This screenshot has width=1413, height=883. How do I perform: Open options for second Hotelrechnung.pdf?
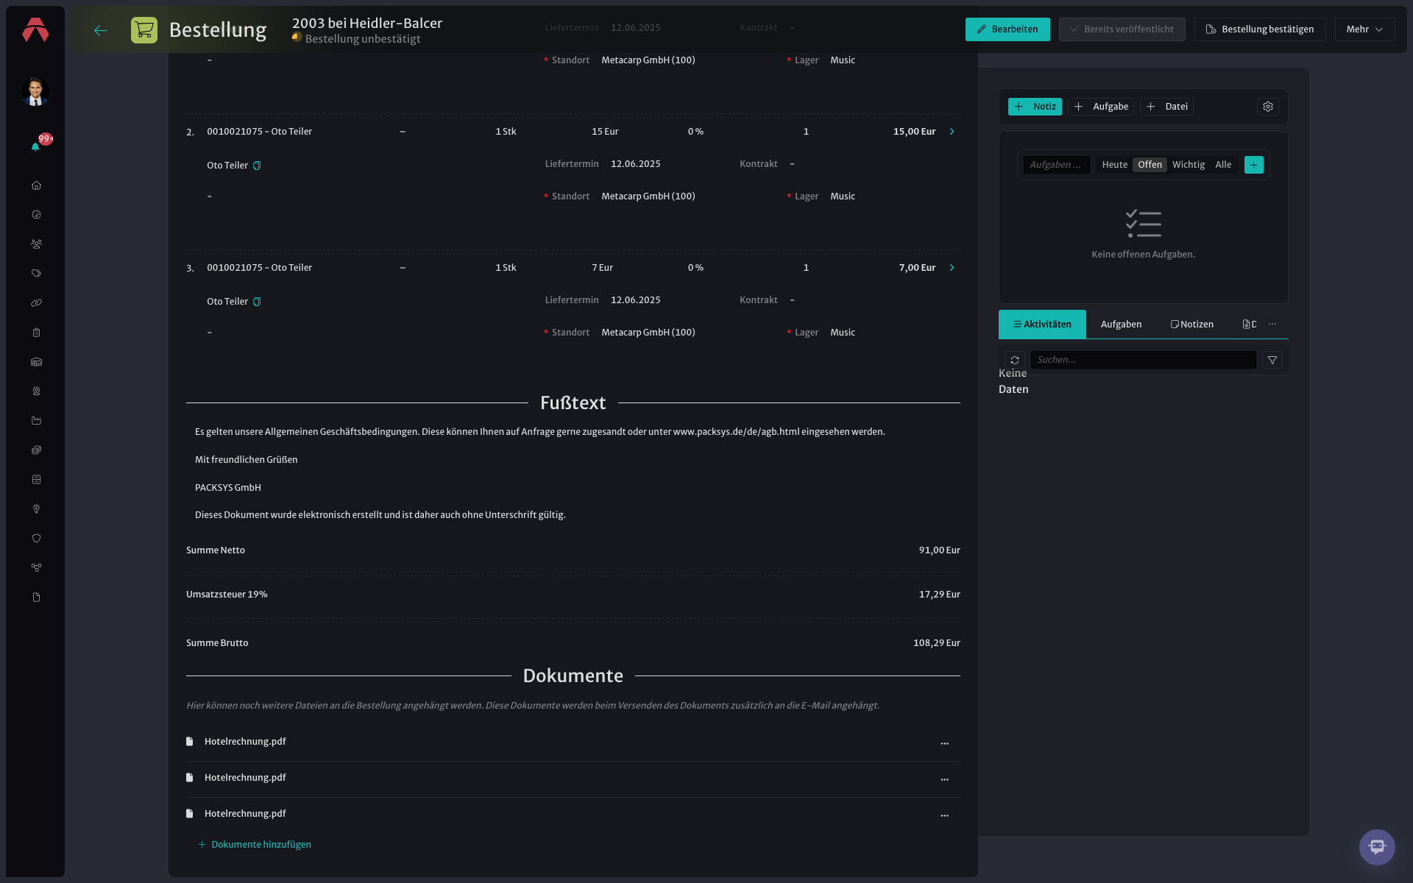[944, 779]
